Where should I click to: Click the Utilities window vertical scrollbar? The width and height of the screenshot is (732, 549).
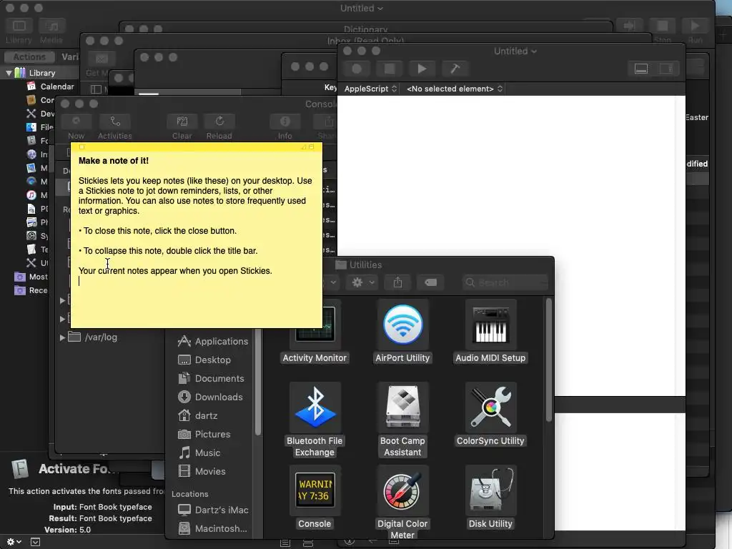click(x=549, y=360)
